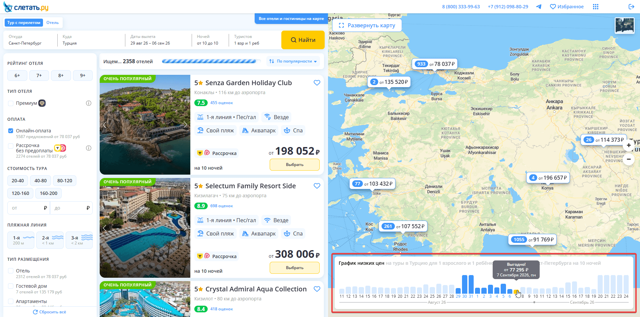This screenshot has height=317, width=640.
Task: Open the По популярности sort dropdown
Action: tap(293, 61)
